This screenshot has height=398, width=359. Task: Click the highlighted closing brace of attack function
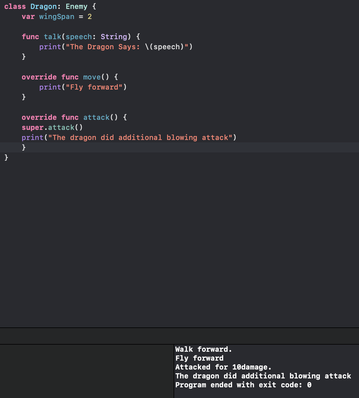click(x=24, y=147)
